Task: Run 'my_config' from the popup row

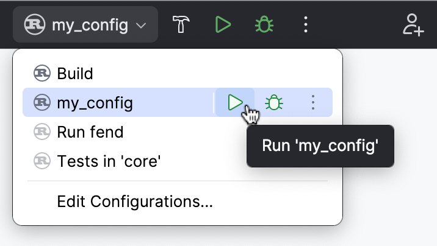Action: point(235,102)
